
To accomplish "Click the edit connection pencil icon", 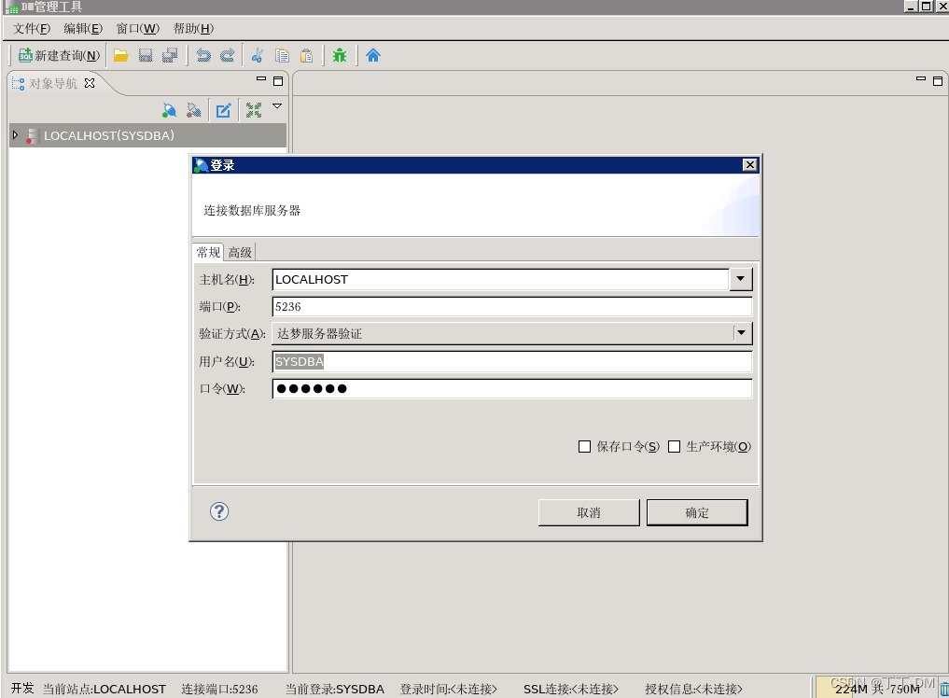I will point(223,110).
